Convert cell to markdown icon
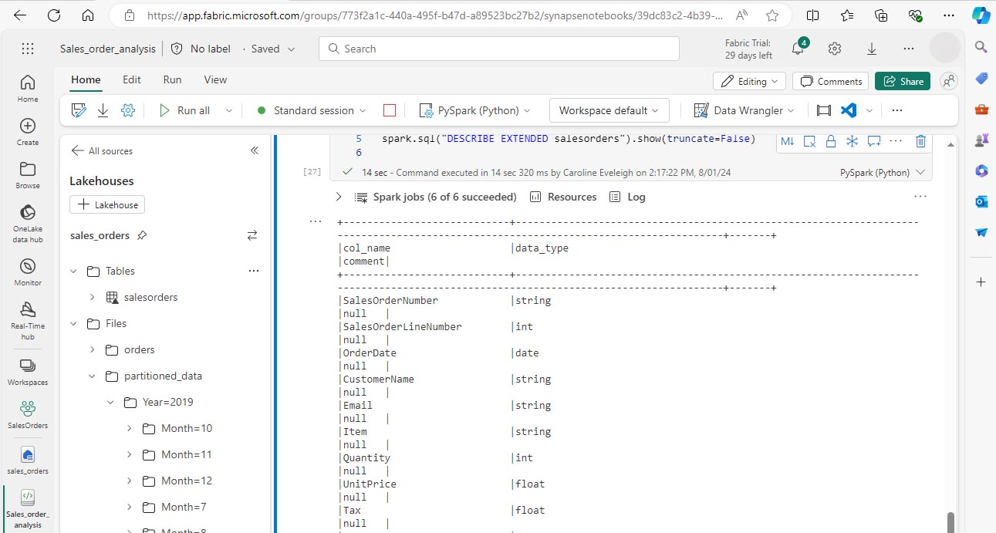 coord(787,141)
